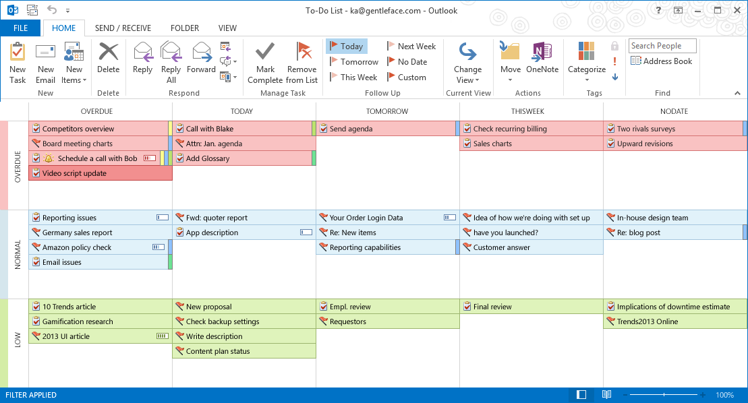This screenshot has height=403, width=748.
Task: Switch to Normal view in status bar
Action: coord(581,395)
